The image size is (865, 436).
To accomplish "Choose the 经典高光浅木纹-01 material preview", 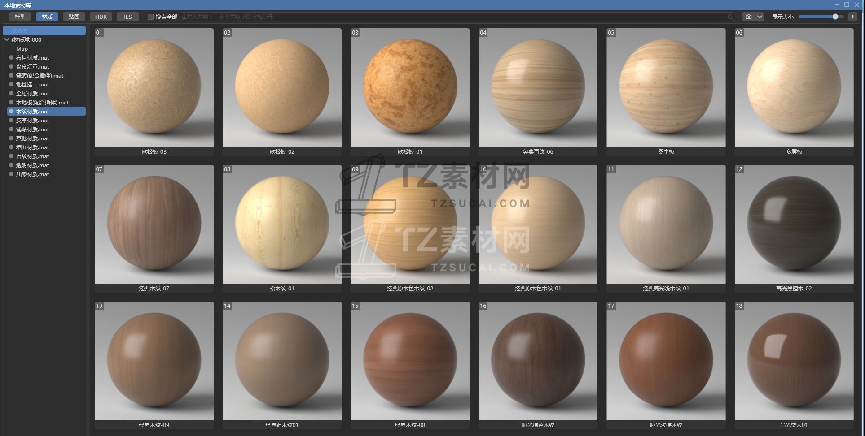I will [666, 224].
